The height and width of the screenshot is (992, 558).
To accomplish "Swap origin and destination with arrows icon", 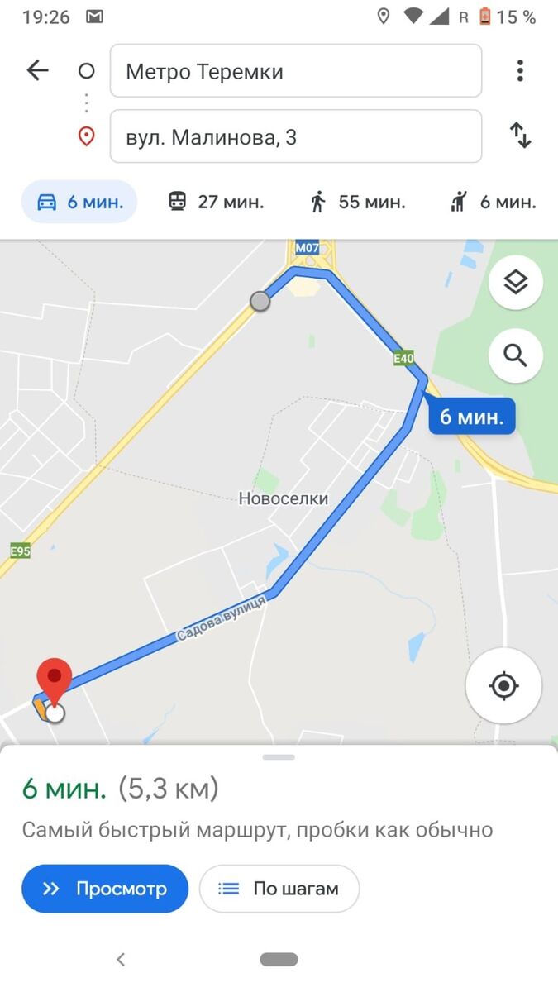I will click(520, 136).
